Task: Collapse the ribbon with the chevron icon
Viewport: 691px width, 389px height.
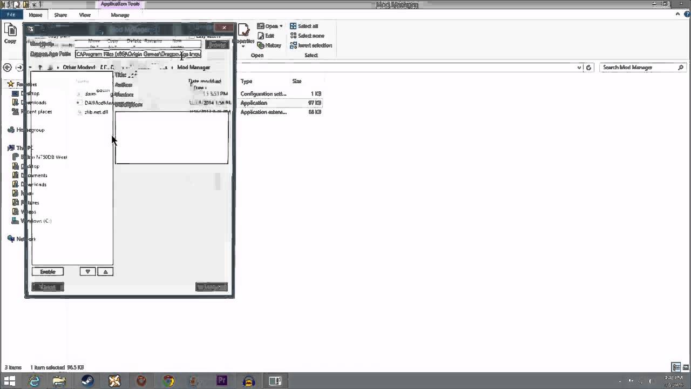Action: pyautogui.click(x=678, y=15)
